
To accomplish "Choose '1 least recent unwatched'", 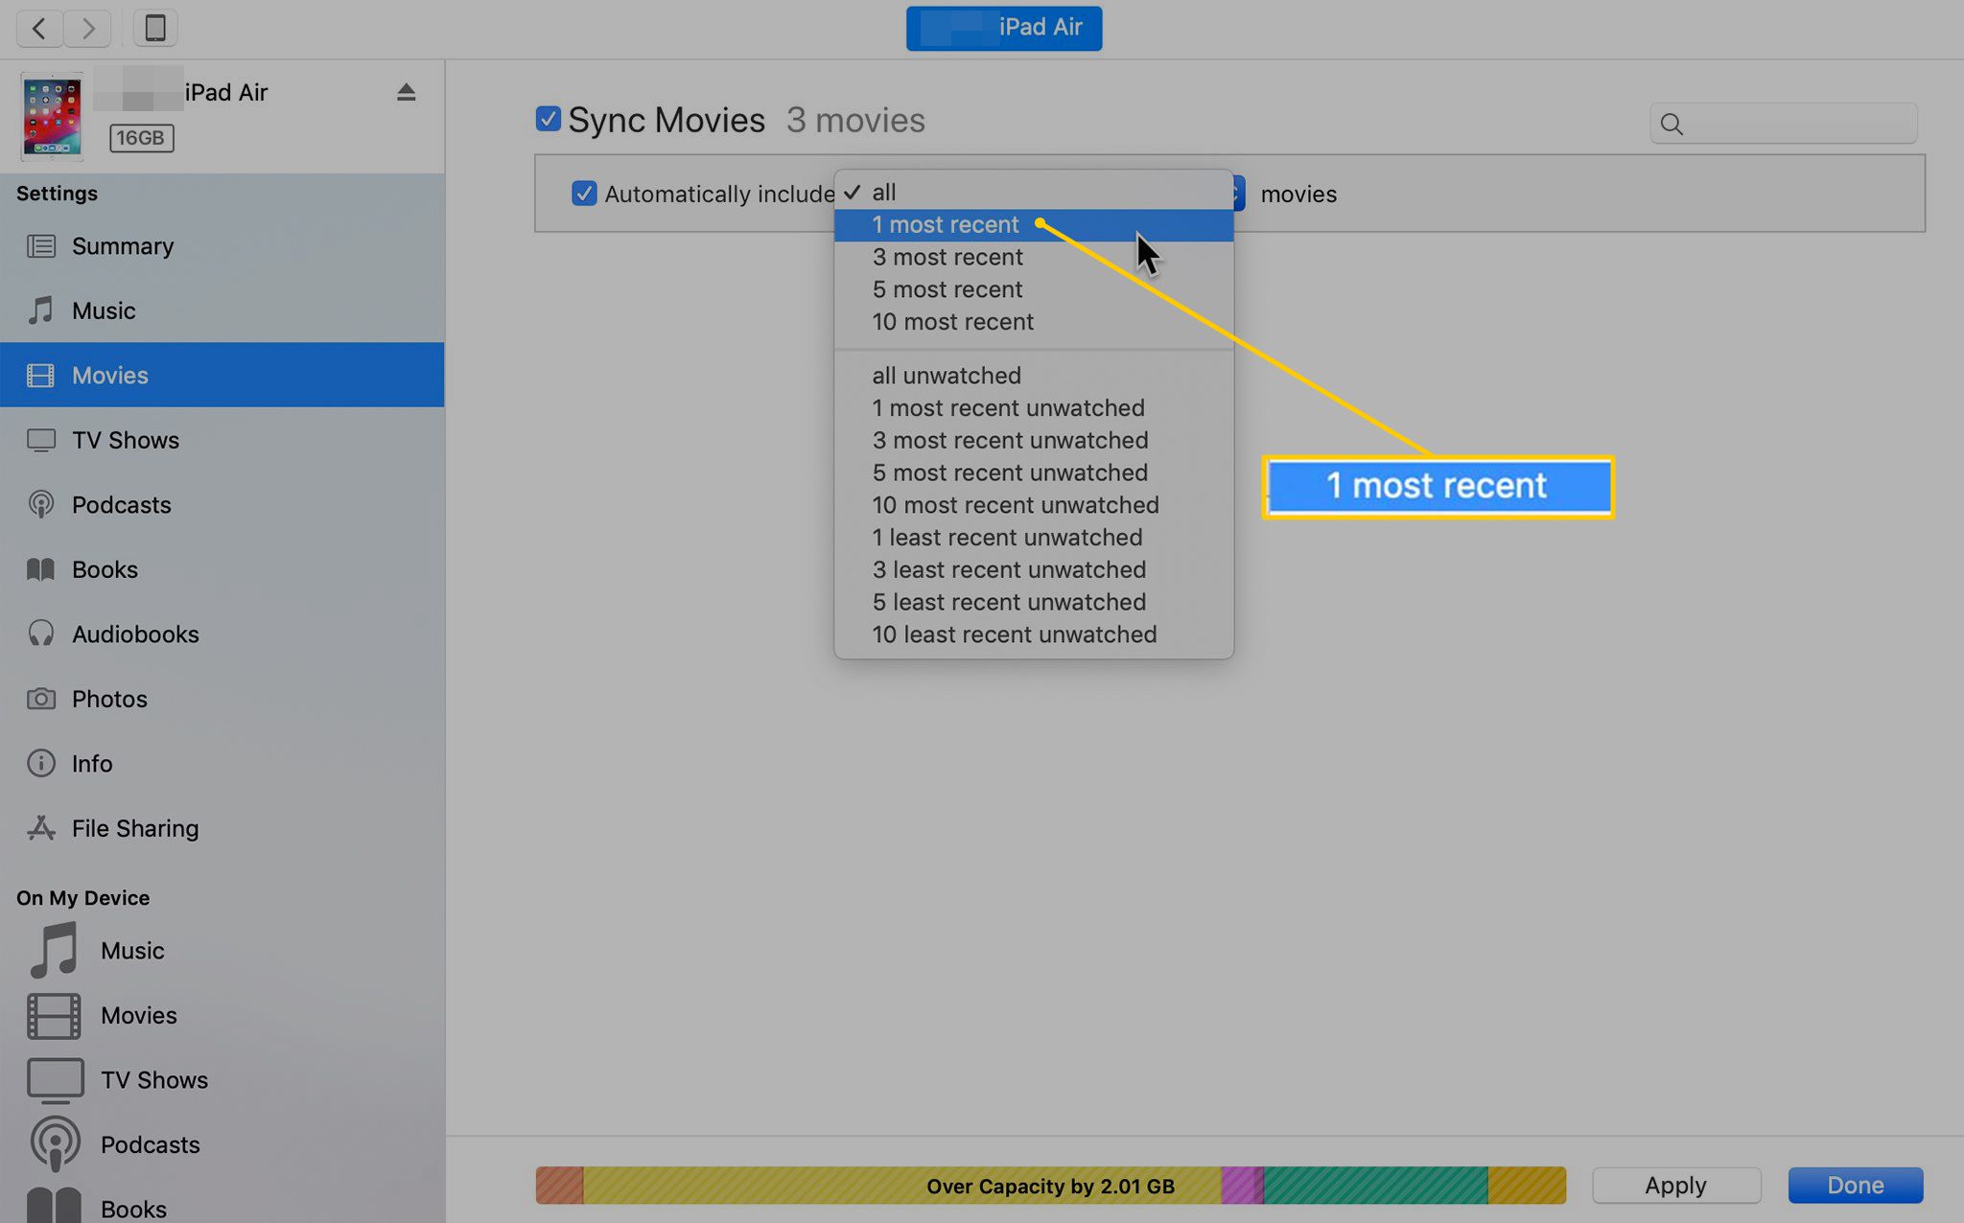I will coord(1034,538).
